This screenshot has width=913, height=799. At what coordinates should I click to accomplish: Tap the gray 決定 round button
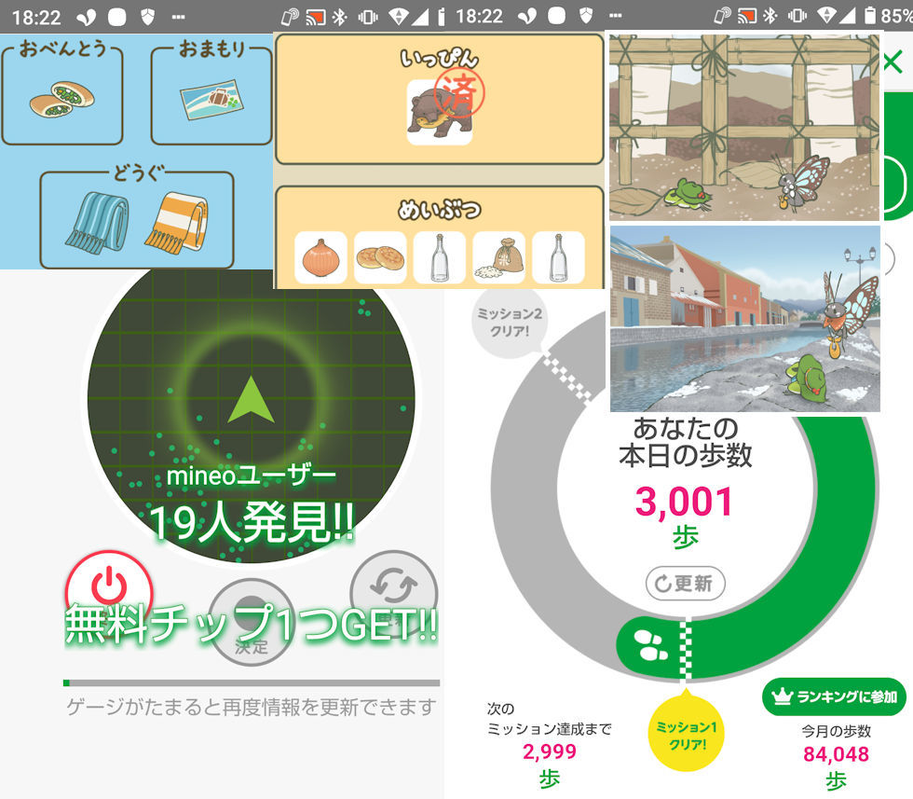pos(252,623)
